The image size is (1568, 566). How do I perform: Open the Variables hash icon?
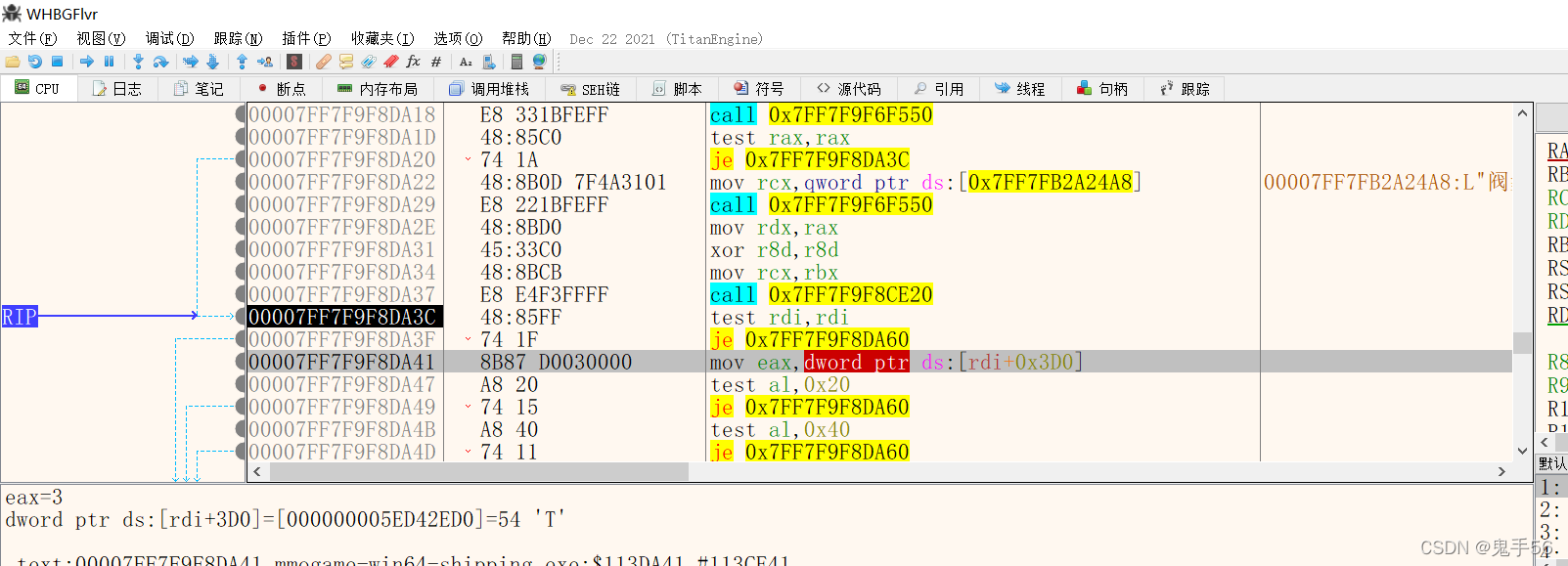click(x=436, y=62)
